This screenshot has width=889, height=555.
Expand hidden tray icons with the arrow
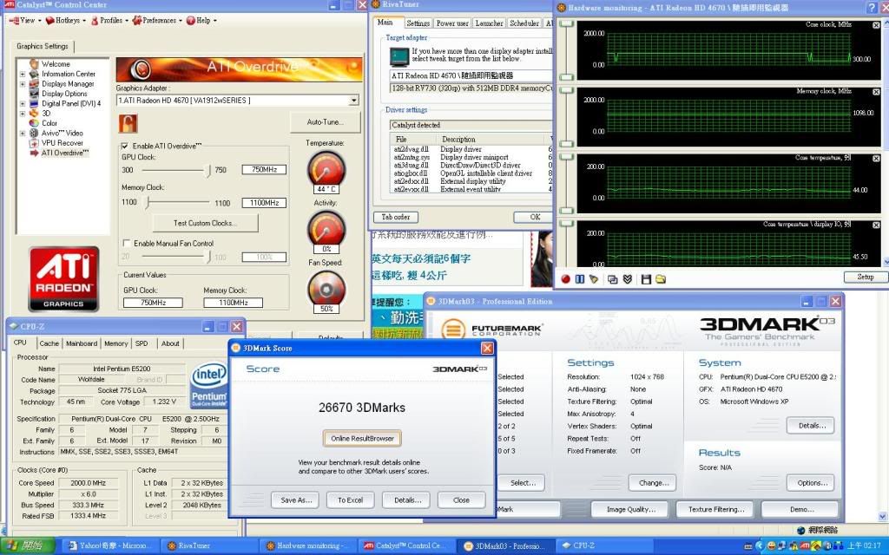click(x=760, y=546)
